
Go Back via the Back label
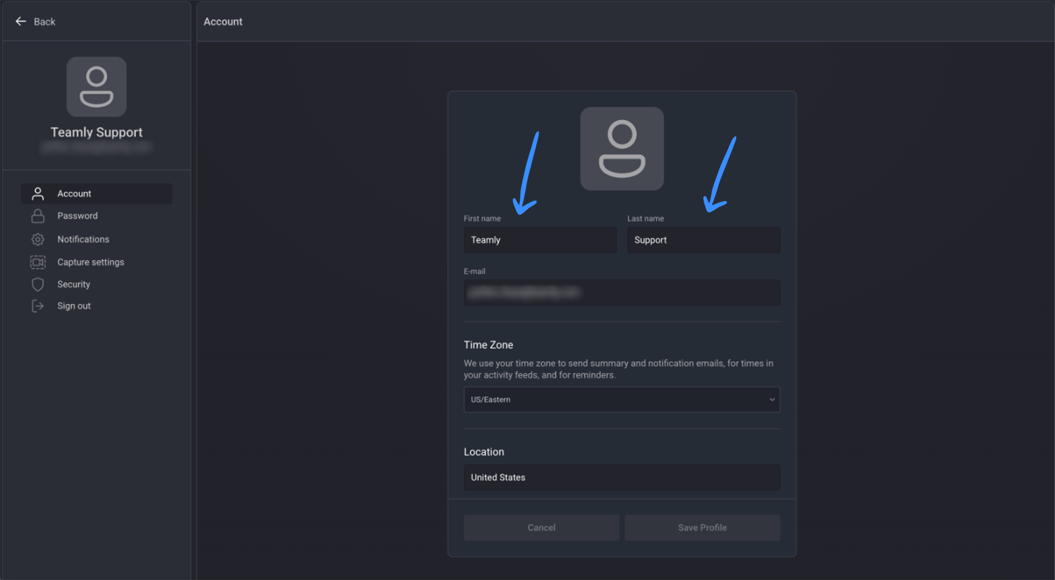pyautogui.click(x=44, y=22)
